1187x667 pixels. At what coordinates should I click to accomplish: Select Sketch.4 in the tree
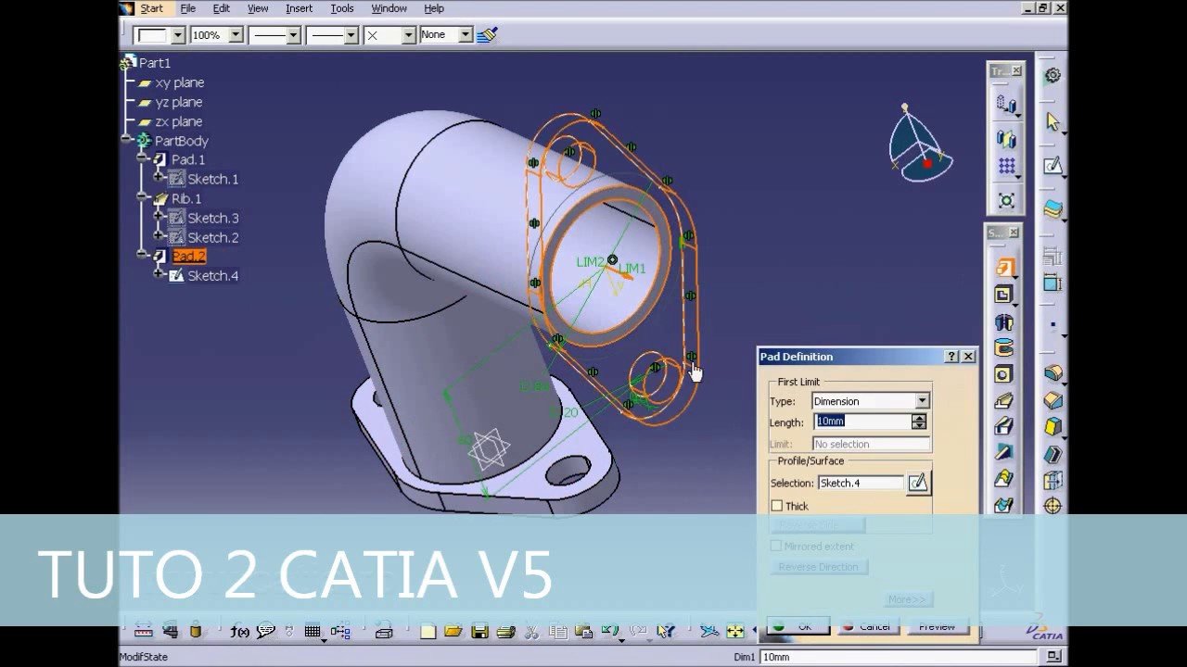pyautogui.click(x=213, y=275)
